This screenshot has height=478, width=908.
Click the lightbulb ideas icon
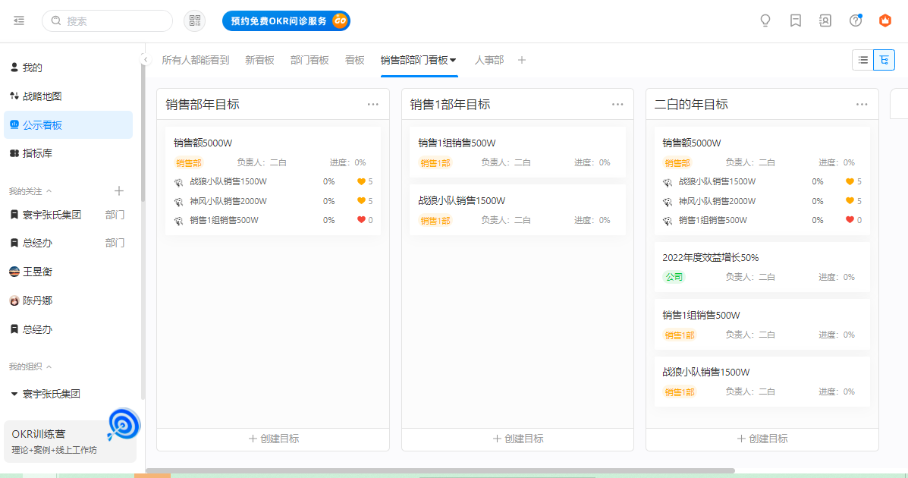[x=765, y=20]
